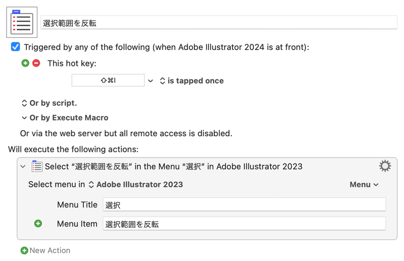Disable the Triggered by checkbox
Viewport: 404px width, 261px height.
[x=16, y=47]
